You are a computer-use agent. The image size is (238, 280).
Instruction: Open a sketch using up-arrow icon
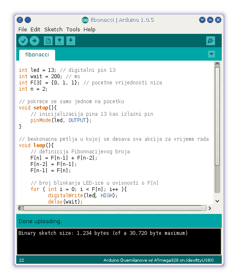[x=59, y=41]
